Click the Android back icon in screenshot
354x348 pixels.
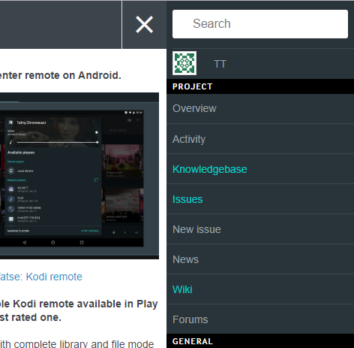pyautogui.click(x=25, y=243)
